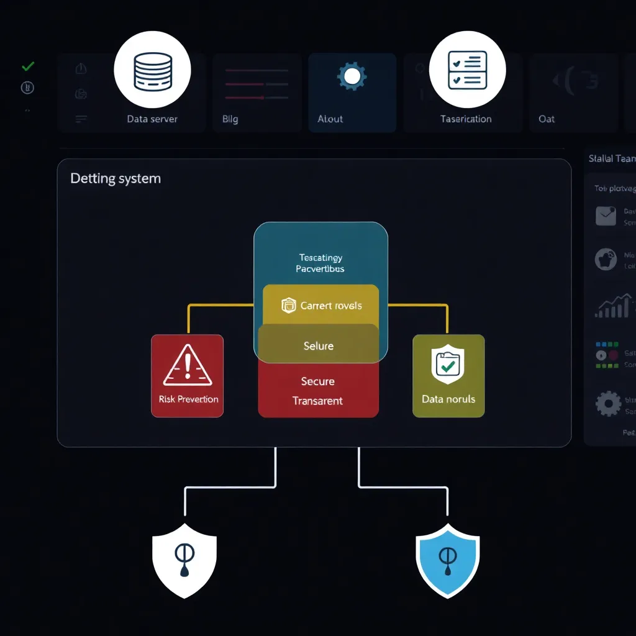This screenshot has height=636, width=636.
Task: Select the Data noruls shield checkmark icon
Action: point(448,365)
